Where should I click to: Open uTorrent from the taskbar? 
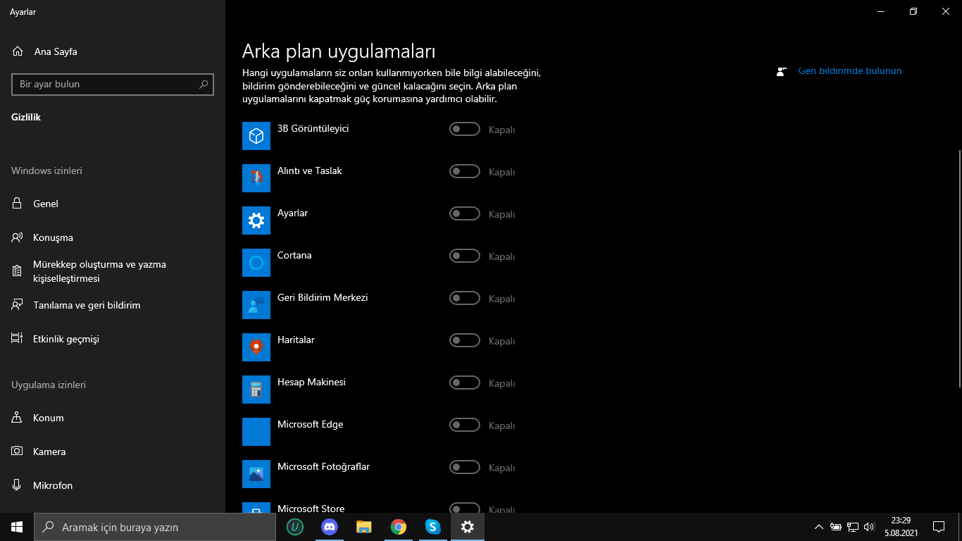pos(295,527)
